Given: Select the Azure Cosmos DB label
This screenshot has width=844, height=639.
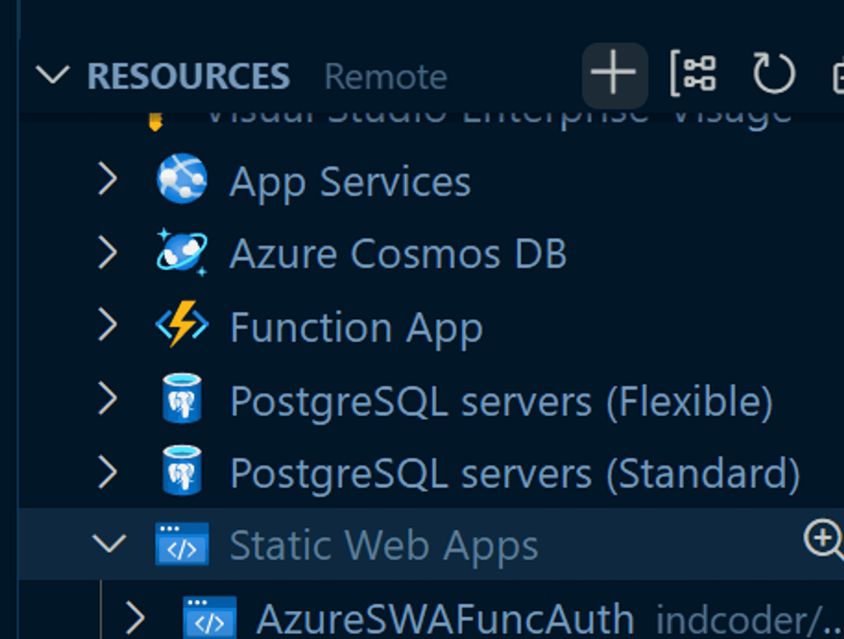Looking at the screenshot, I should [399, 254].
